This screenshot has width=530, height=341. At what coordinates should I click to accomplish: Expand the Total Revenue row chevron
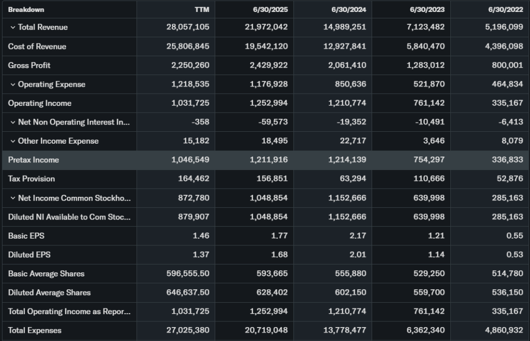(12, 27)
